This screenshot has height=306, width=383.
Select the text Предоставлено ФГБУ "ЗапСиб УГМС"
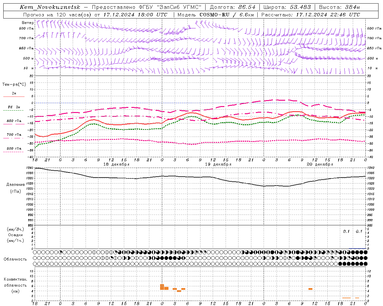coord(147,7)
